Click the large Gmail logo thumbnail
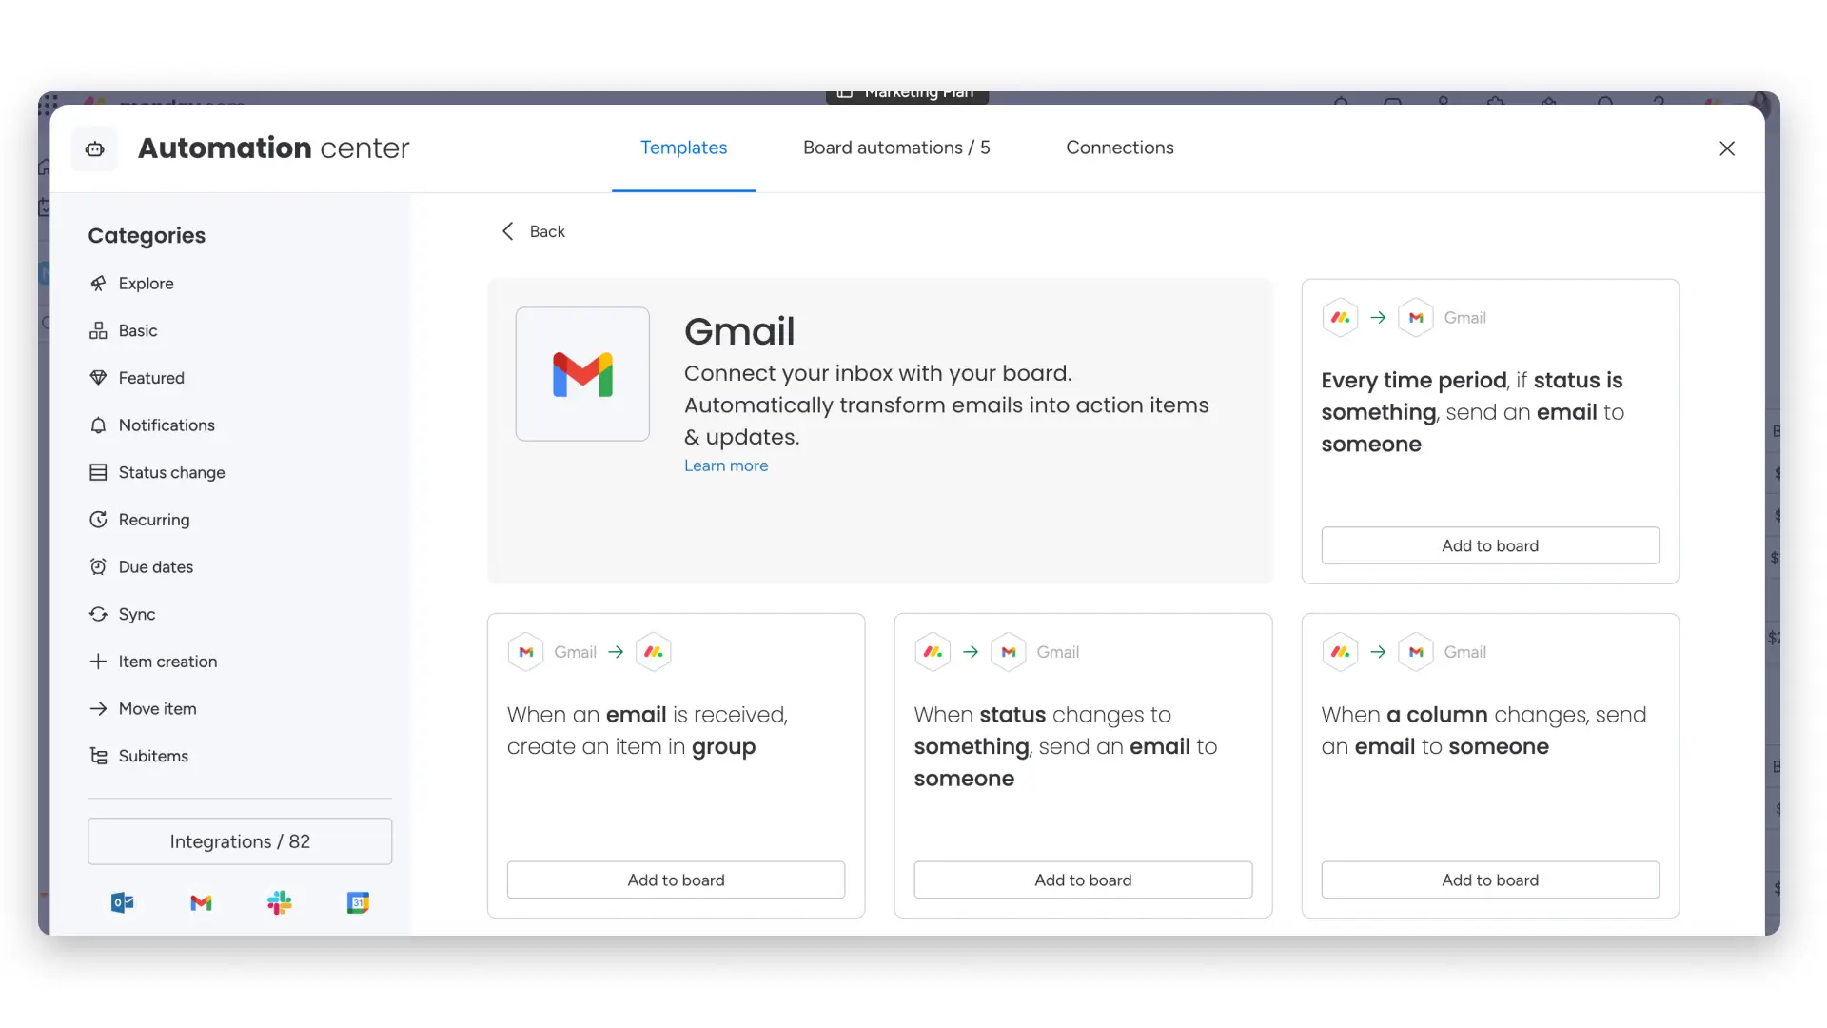Viewport: 1827px width, 1028px height. click(582, 374)
